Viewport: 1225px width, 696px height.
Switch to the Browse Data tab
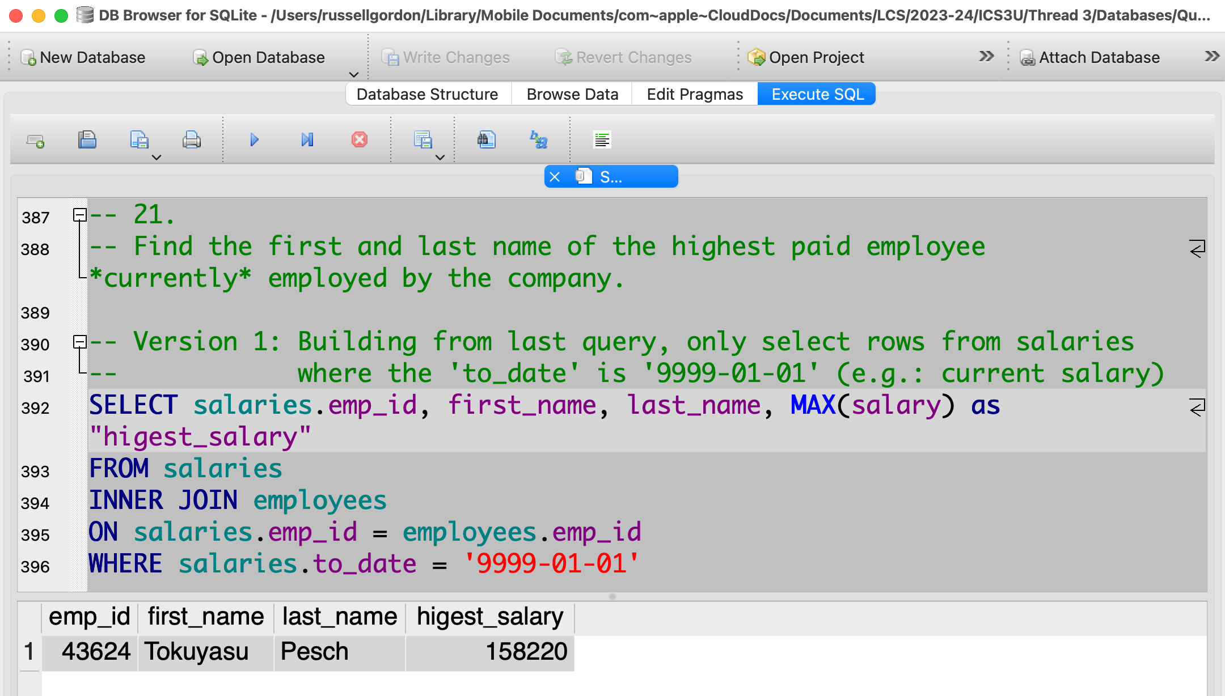pyautogui.click(x=572, y=94)
